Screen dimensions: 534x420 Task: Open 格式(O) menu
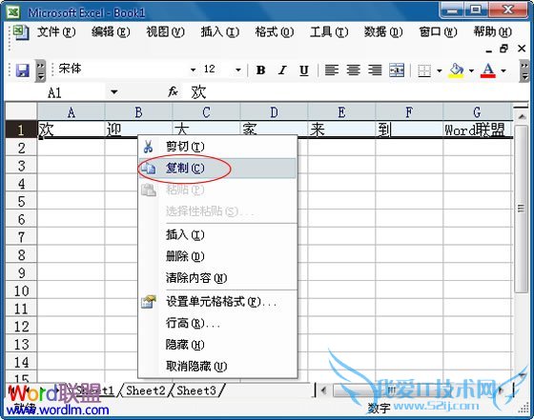[275, 32]
